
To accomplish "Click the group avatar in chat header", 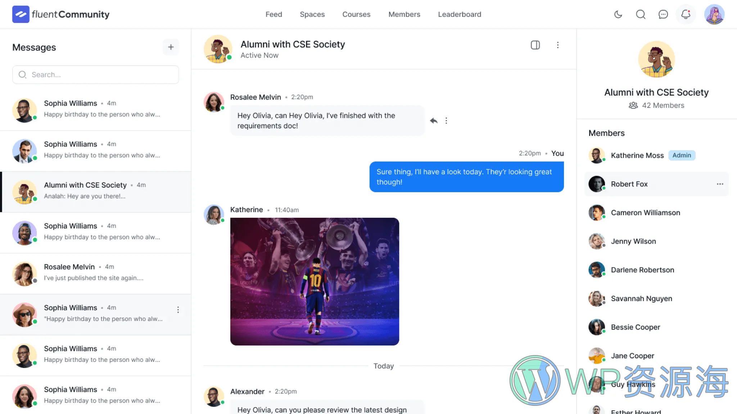I will coord(218,49).
